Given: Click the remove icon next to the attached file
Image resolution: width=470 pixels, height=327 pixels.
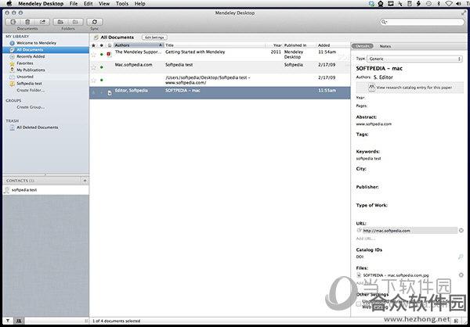Looking at the screenshot, I should [461, 275].
